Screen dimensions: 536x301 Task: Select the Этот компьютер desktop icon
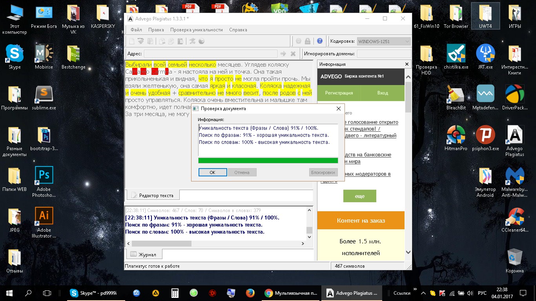(15, 19)
